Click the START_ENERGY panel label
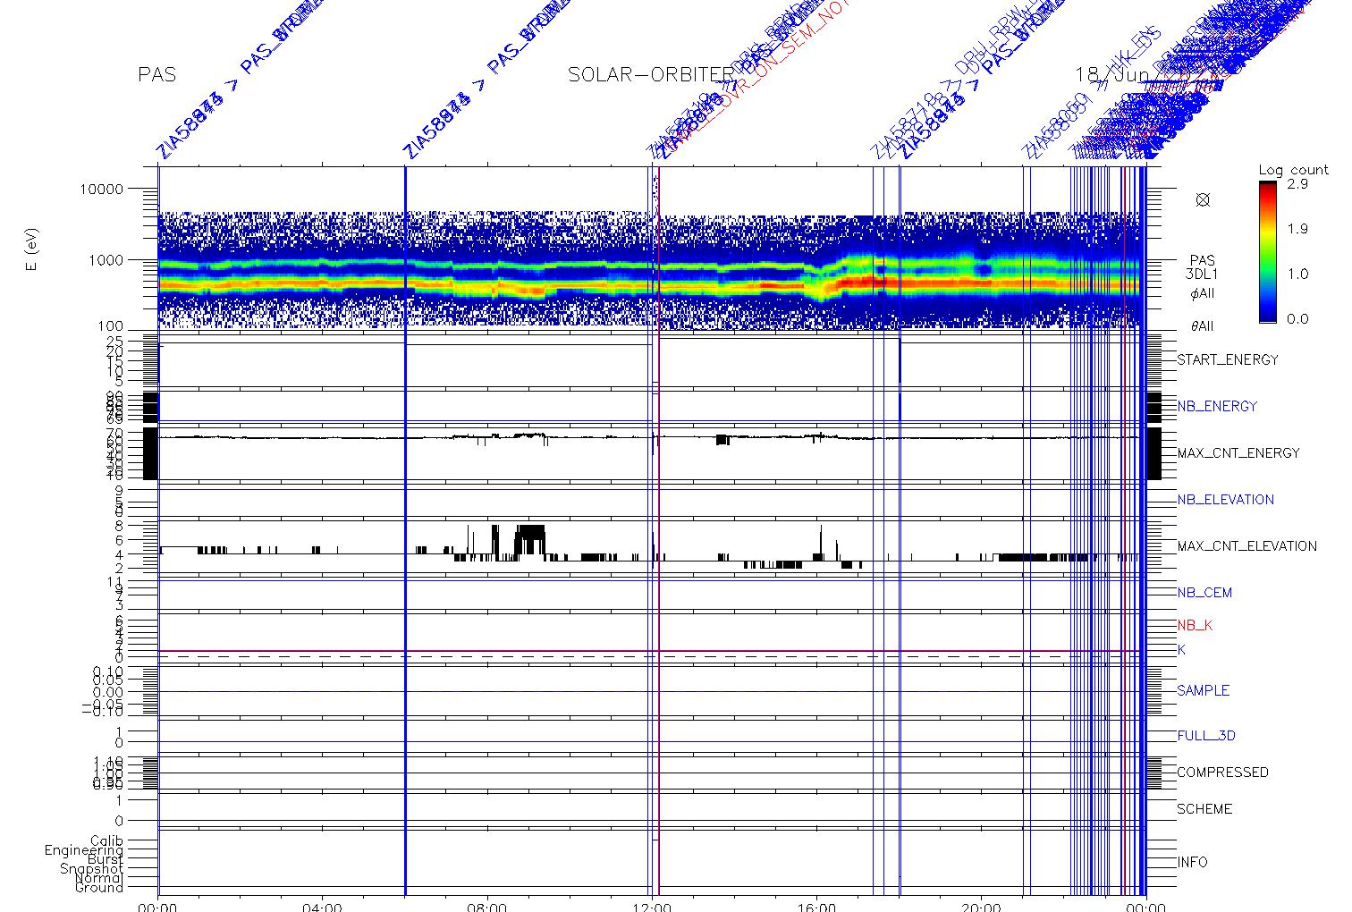This screenshot has width=1352, height=912. tap(1228, 359)
